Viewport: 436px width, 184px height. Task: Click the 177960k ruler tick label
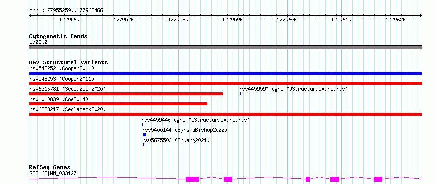(287, 20)
